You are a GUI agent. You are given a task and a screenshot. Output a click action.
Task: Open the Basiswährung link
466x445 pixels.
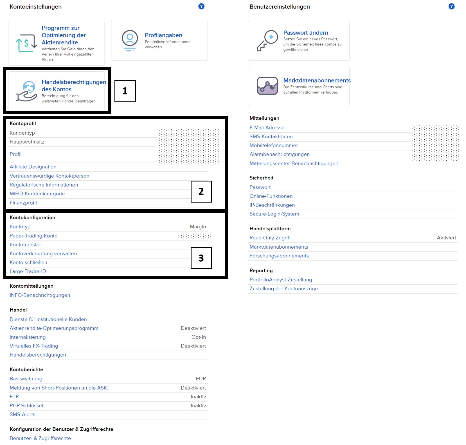(x=26, y=379)
